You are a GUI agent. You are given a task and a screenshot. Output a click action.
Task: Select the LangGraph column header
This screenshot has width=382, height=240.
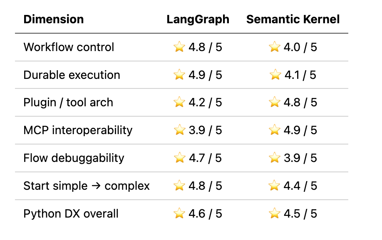pyautogui.click(x=198, y=20)
